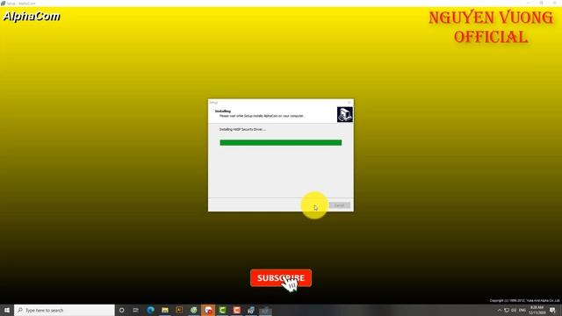Open the Action Center notifications icon
Image resolution: width=562 pixels, height=316 pixels.
(x=552, y=310)
